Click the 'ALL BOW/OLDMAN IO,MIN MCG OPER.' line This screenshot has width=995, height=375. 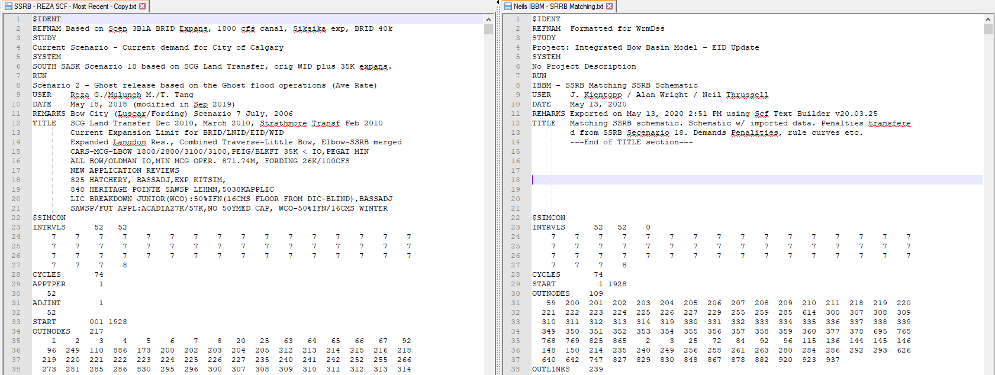tap(210, 161)
